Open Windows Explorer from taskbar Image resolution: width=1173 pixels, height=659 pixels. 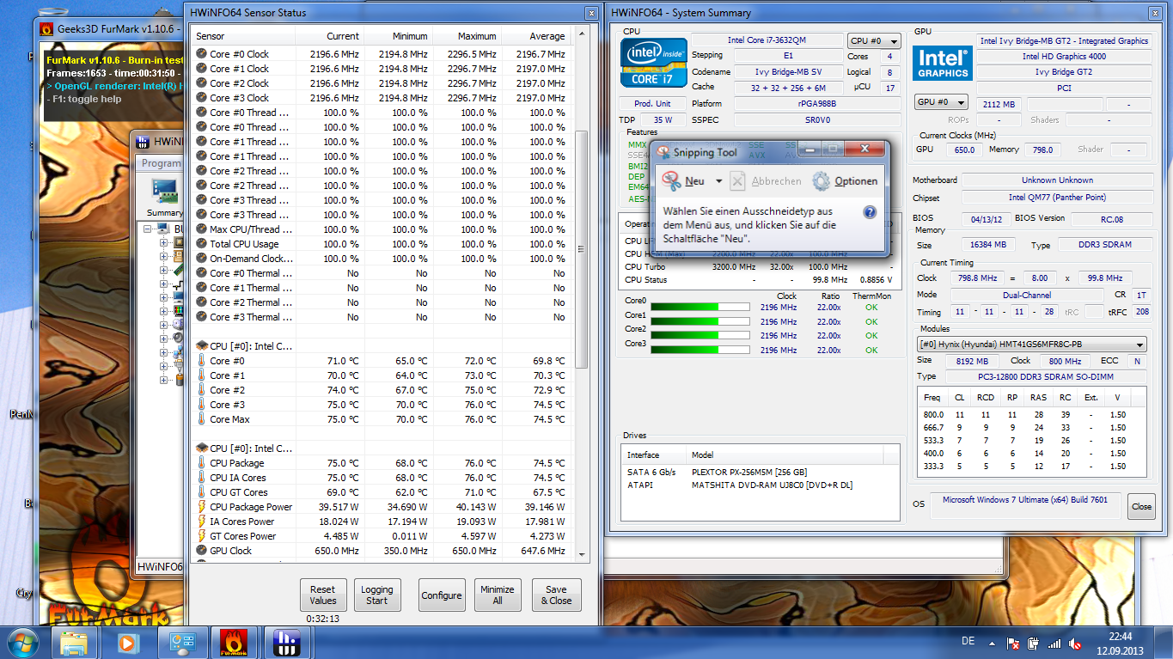click(73, 642)
